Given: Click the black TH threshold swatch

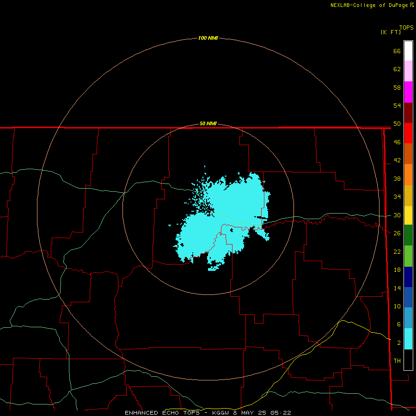Looking at the screenshot, I should (x=408, y=360).
